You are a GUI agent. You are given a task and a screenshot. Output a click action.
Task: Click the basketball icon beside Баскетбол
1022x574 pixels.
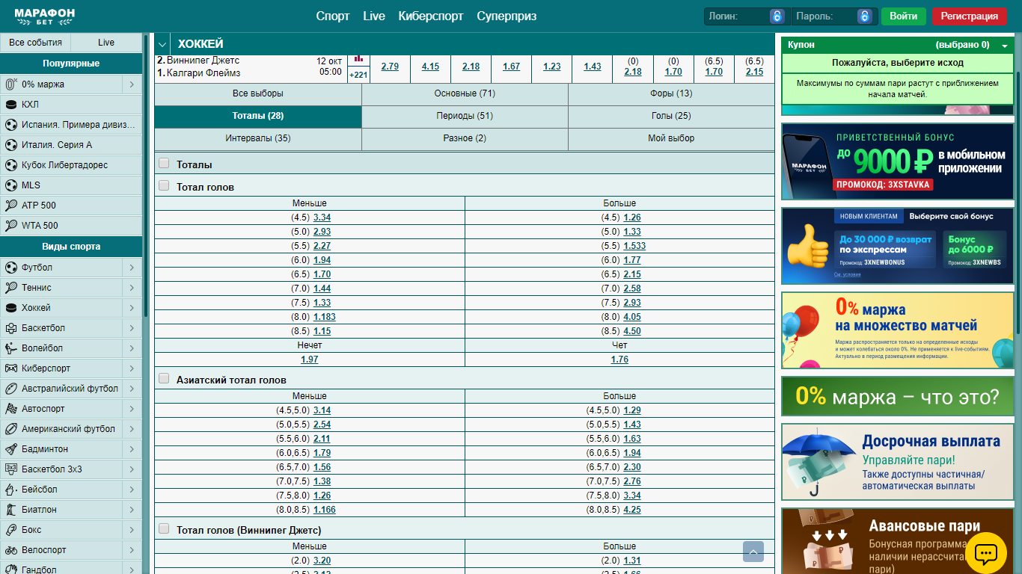[x=11, y=328]
